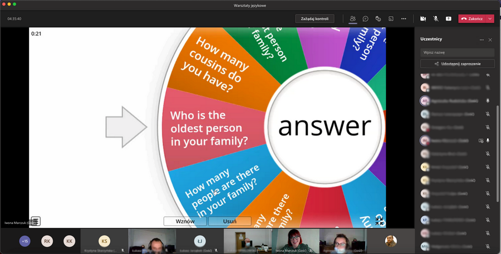Open the dropdown arrow beside Zakończ
This screenshot has height=254, width=501.
pos(490,18)
